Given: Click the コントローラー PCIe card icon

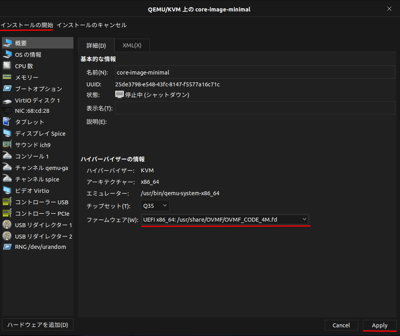Looking at the screenshot, I should click(7, 213).
